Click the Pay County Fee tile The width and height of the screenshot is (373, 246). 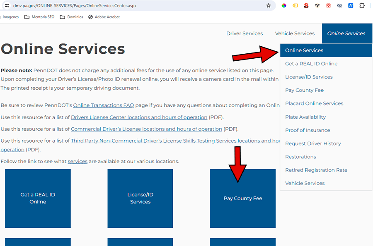tap(243, 198)
